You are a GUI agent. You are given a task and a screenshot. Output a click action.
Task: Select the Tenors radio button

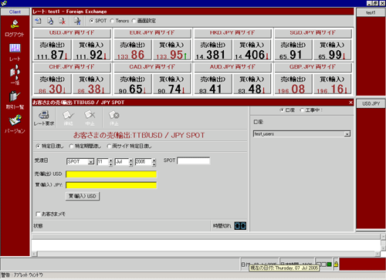pos(112,21)
